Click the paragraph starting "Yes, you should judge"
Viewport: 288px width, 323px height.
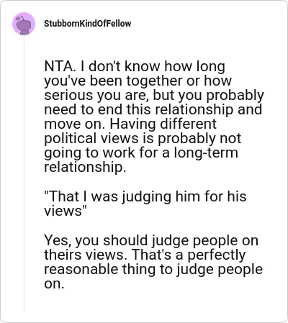point(153,262)
